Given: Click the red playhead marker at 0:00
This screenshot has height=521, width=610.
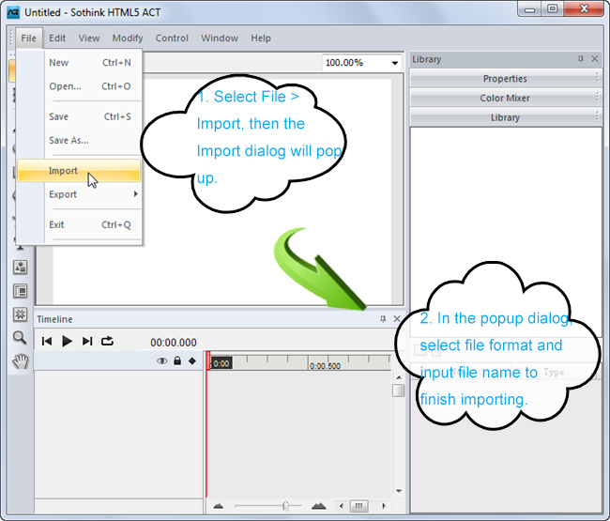Looking at the screenshot, I should (208, 360).
